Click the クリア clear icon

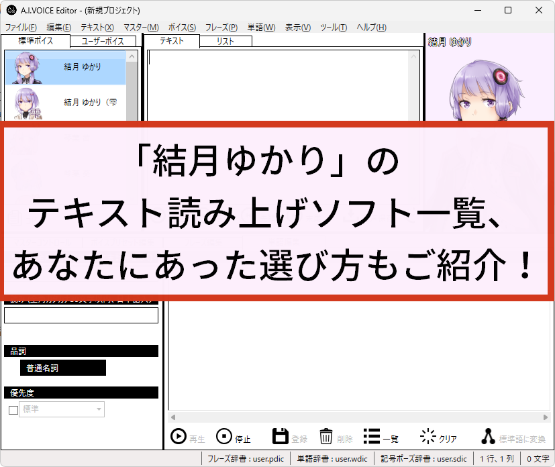(x=427, y=436)
